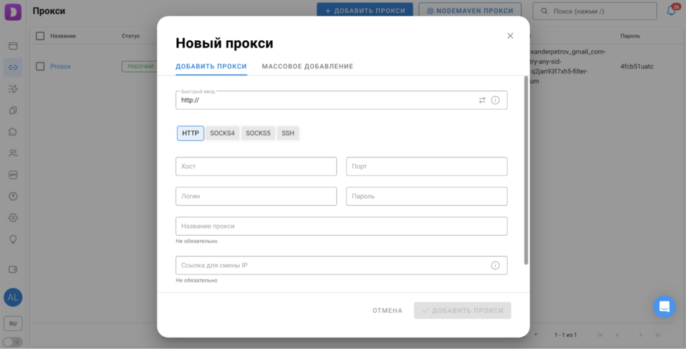This screenshot has width=686, height=349.
Task: Open the automation scripts sidebar icon
Action: (x=13, y=89)
